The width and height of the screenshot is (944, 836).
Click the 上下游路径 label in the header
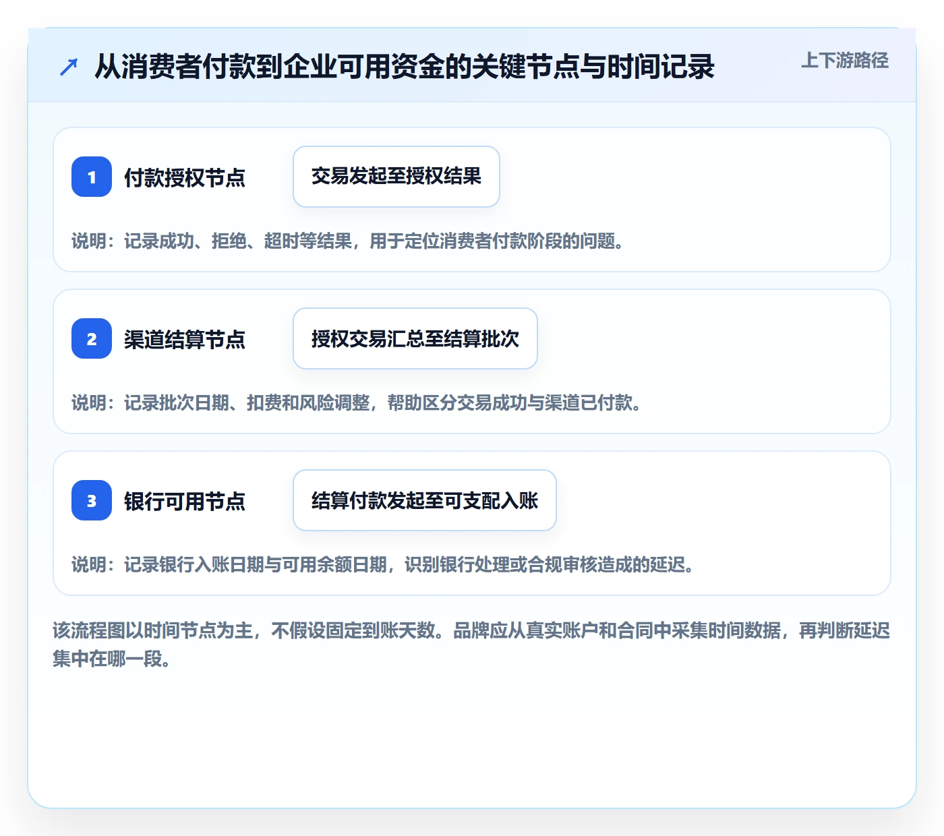pos(844,61)
